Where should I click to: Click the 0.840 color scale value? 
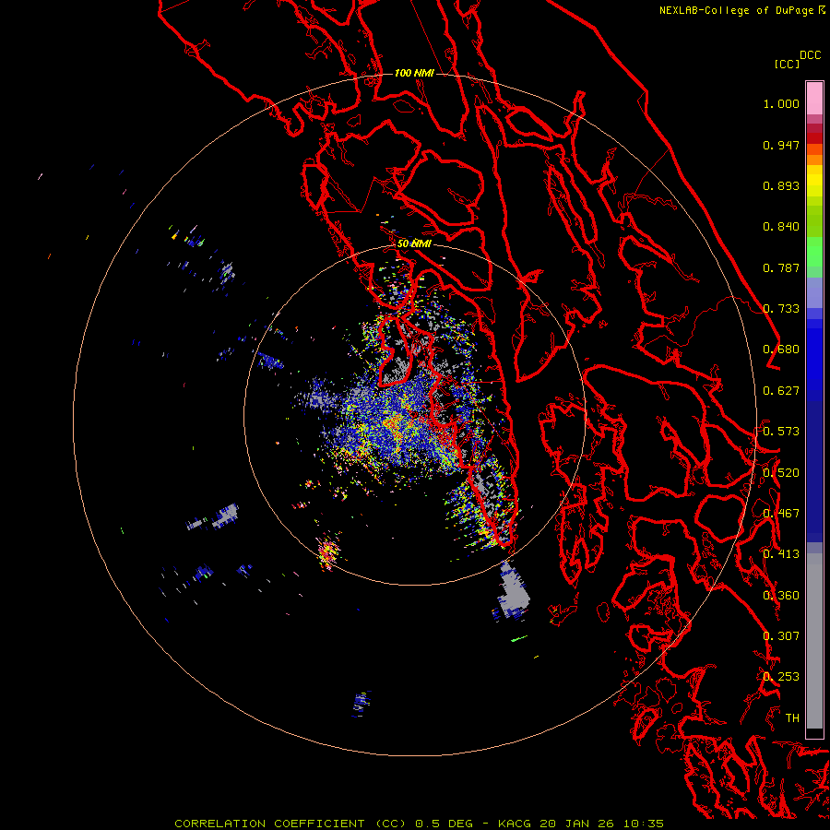click(781, 227)
